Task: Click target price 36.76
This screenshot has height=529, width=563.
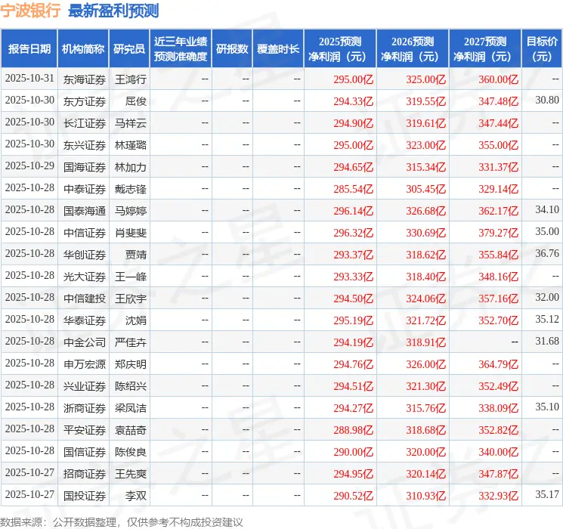Action: [x=547, y=254]
